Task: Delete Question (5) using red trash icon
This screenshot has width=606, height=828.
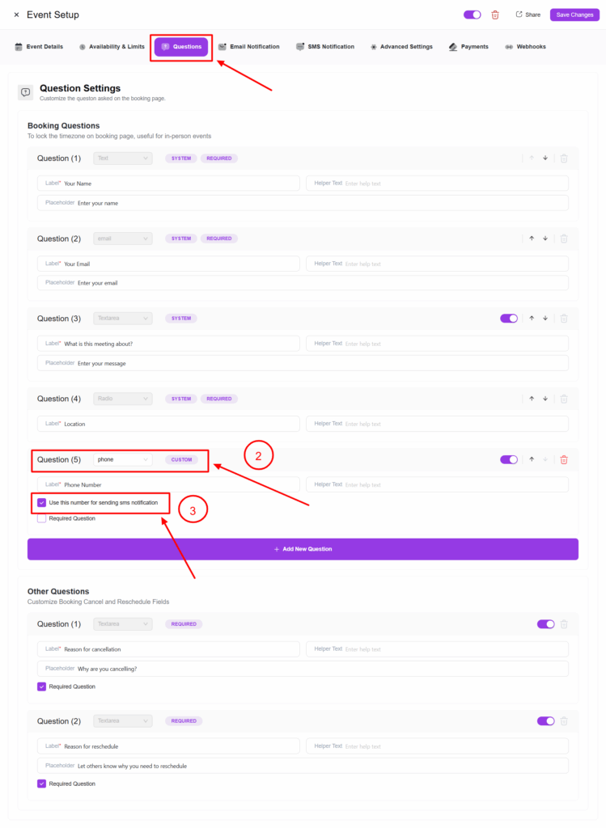Action: pos(564,459)
